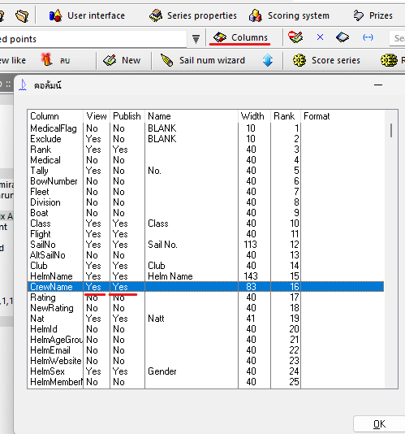Screen dimensions: 405x434
Task: Click the open folder icon in top toolbar
Action: 22,15
